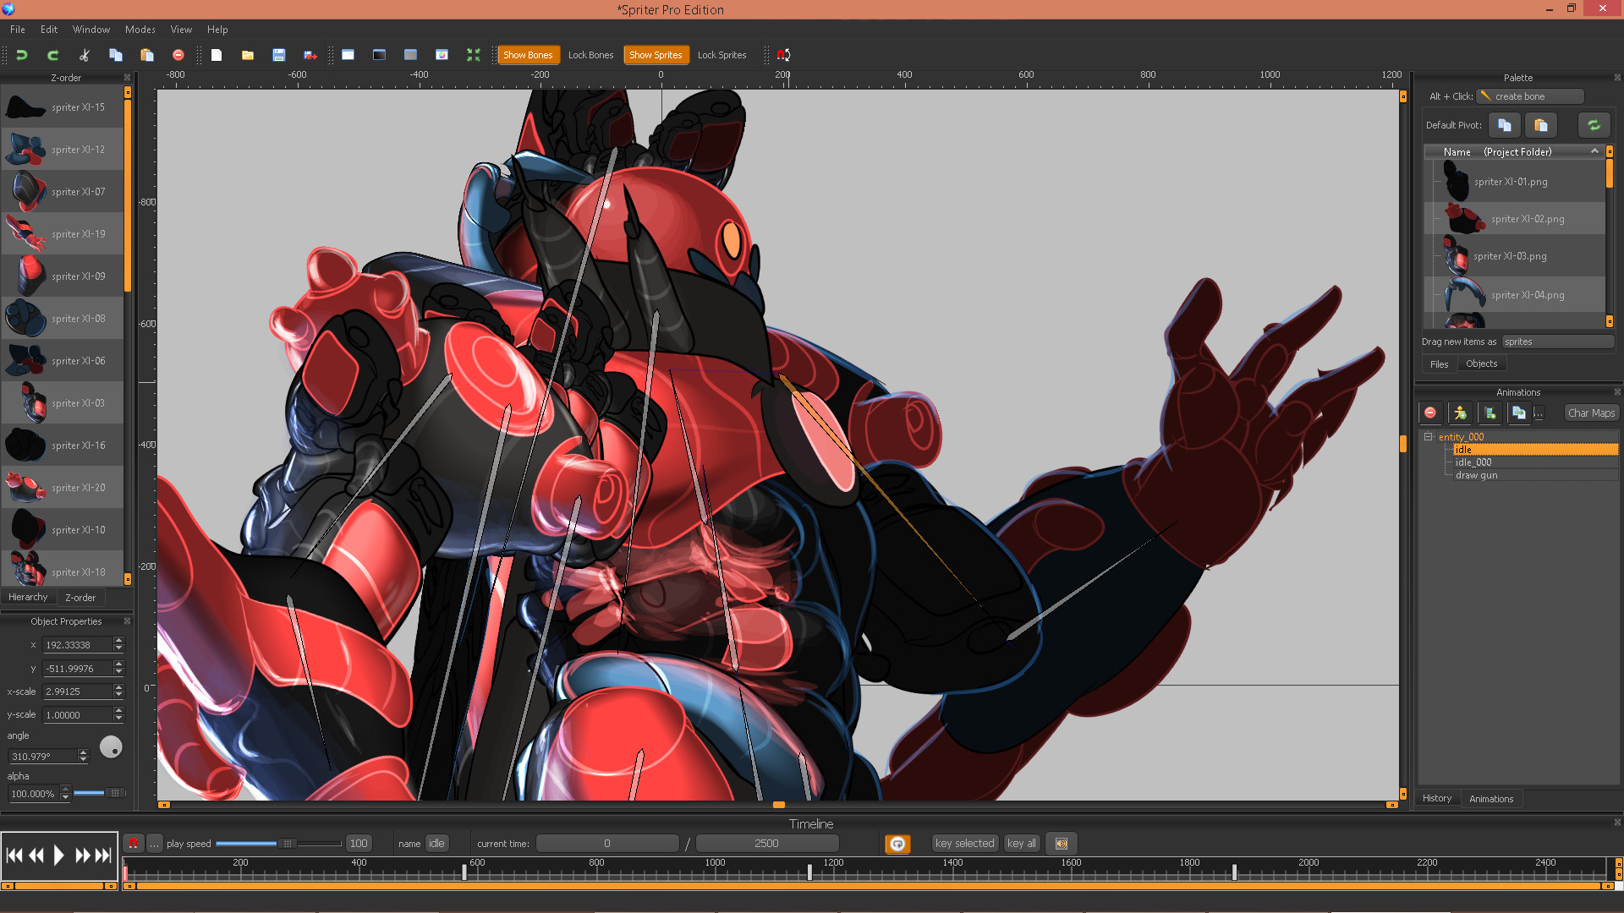
Task: Click the key selected button in the timeline
Action: click(964, 843)
